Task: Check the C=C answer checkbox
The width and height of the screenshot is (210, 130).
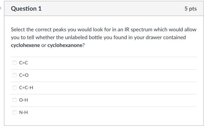Action: [14, 63]
